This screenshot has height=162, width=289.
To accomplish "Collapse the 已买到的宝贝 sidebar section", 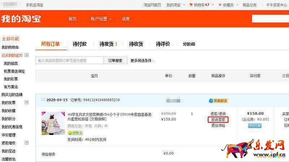I will pos(26,55).
